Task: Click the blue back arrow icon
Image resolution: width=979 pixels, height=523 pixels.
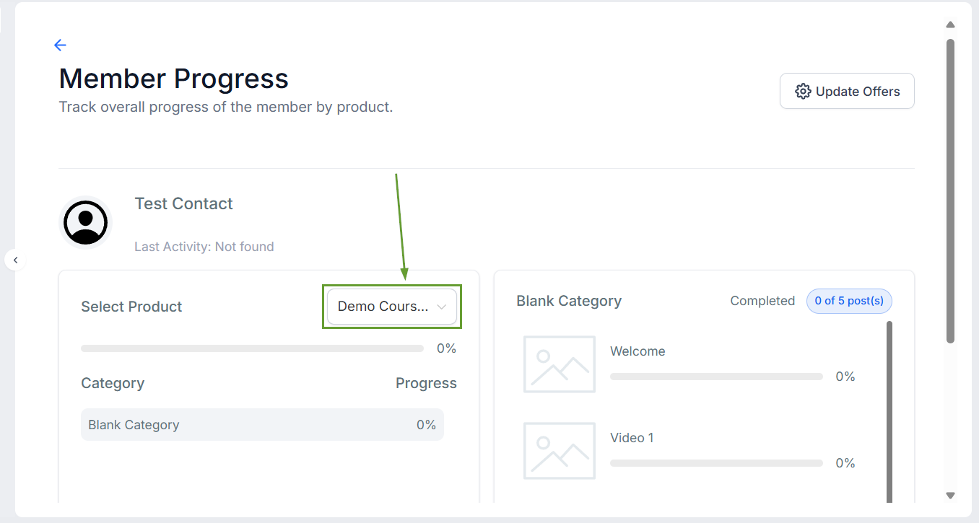Action: [x=60, y=45]
